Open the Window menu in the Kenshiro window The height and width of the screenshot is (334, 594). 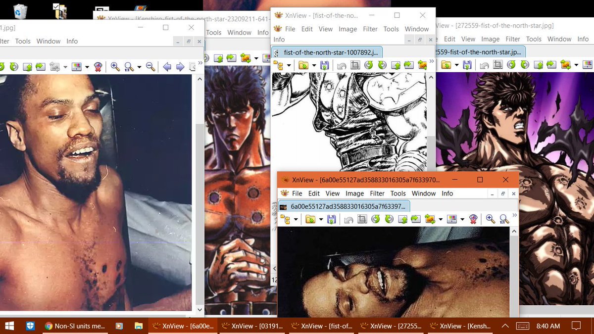point(240,32)
